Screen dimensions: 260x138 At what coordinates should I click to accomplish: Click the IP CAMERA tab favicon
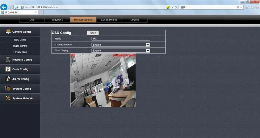coord(3,12)
